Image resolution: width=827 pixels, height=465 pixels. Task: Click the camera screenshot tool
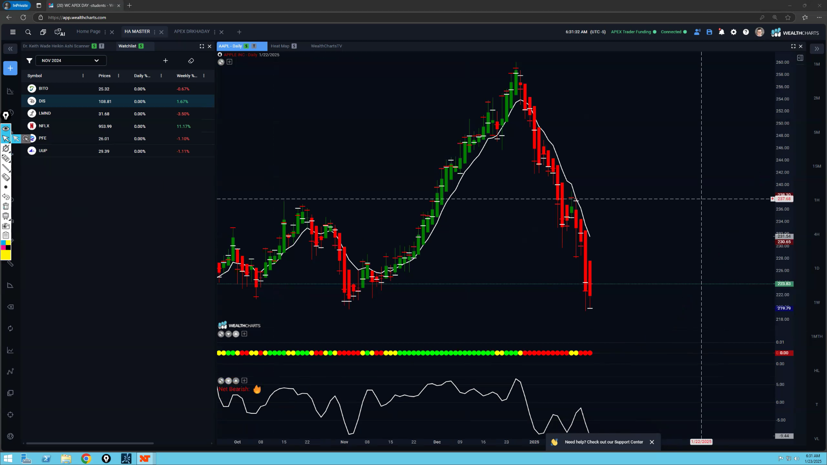(x=6, y=226)
